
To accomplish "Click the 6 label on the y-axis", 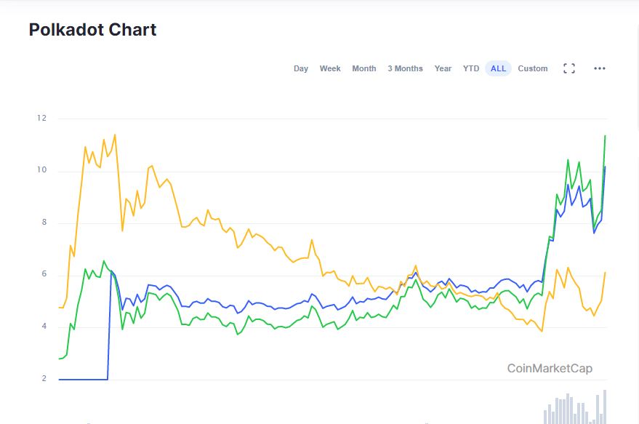I will click(x=44, y=274).
